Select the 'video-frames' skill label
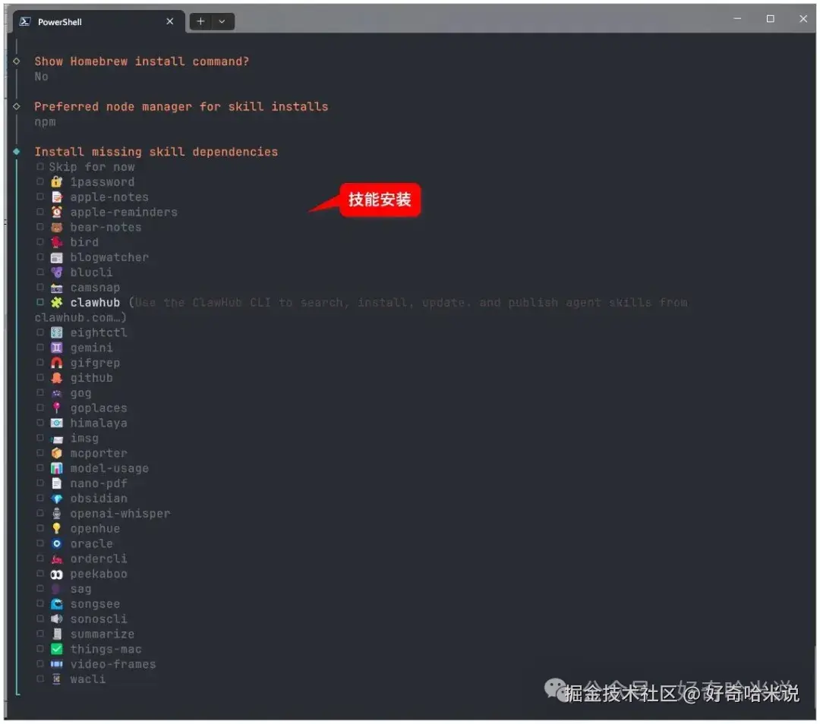The height and width of the screenshot is (724, 820). 113,664
